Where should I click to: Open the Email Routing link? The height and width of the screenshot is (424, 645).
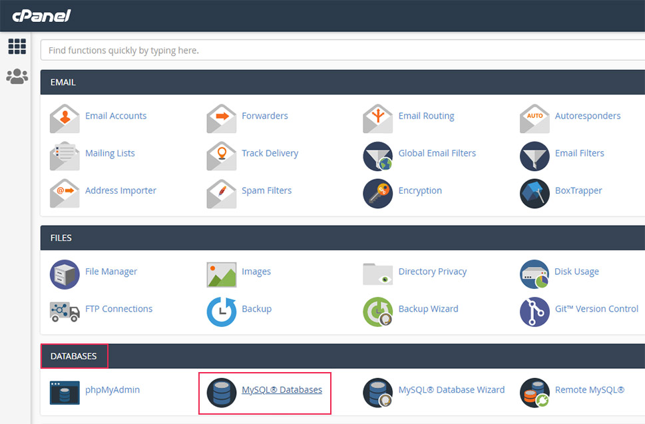tap(426, 116)
